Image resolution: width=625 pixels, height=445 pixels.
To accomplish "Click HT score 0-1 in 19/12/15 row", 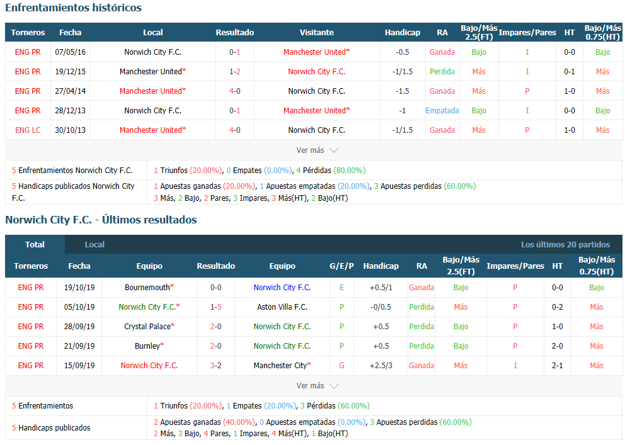I will point(569,72).
